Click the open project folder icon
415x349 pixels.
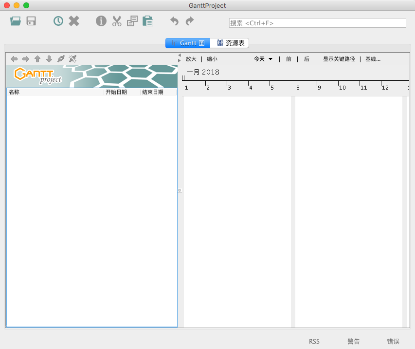coord(16,21)
